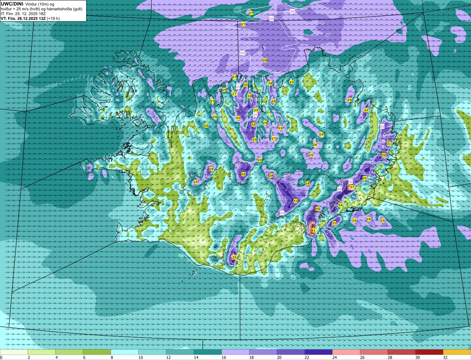The width and height of the screenshot is (471, 360).
Task: Click the legend tick label '8'
Action: 111,357
